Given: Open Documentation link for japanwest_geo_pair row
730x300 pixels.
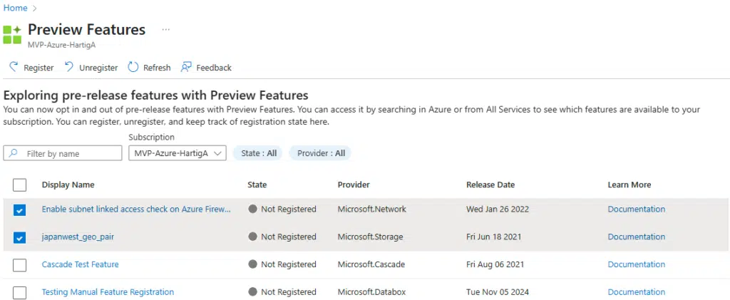Looking at the screenshot, I should [637, 237].
